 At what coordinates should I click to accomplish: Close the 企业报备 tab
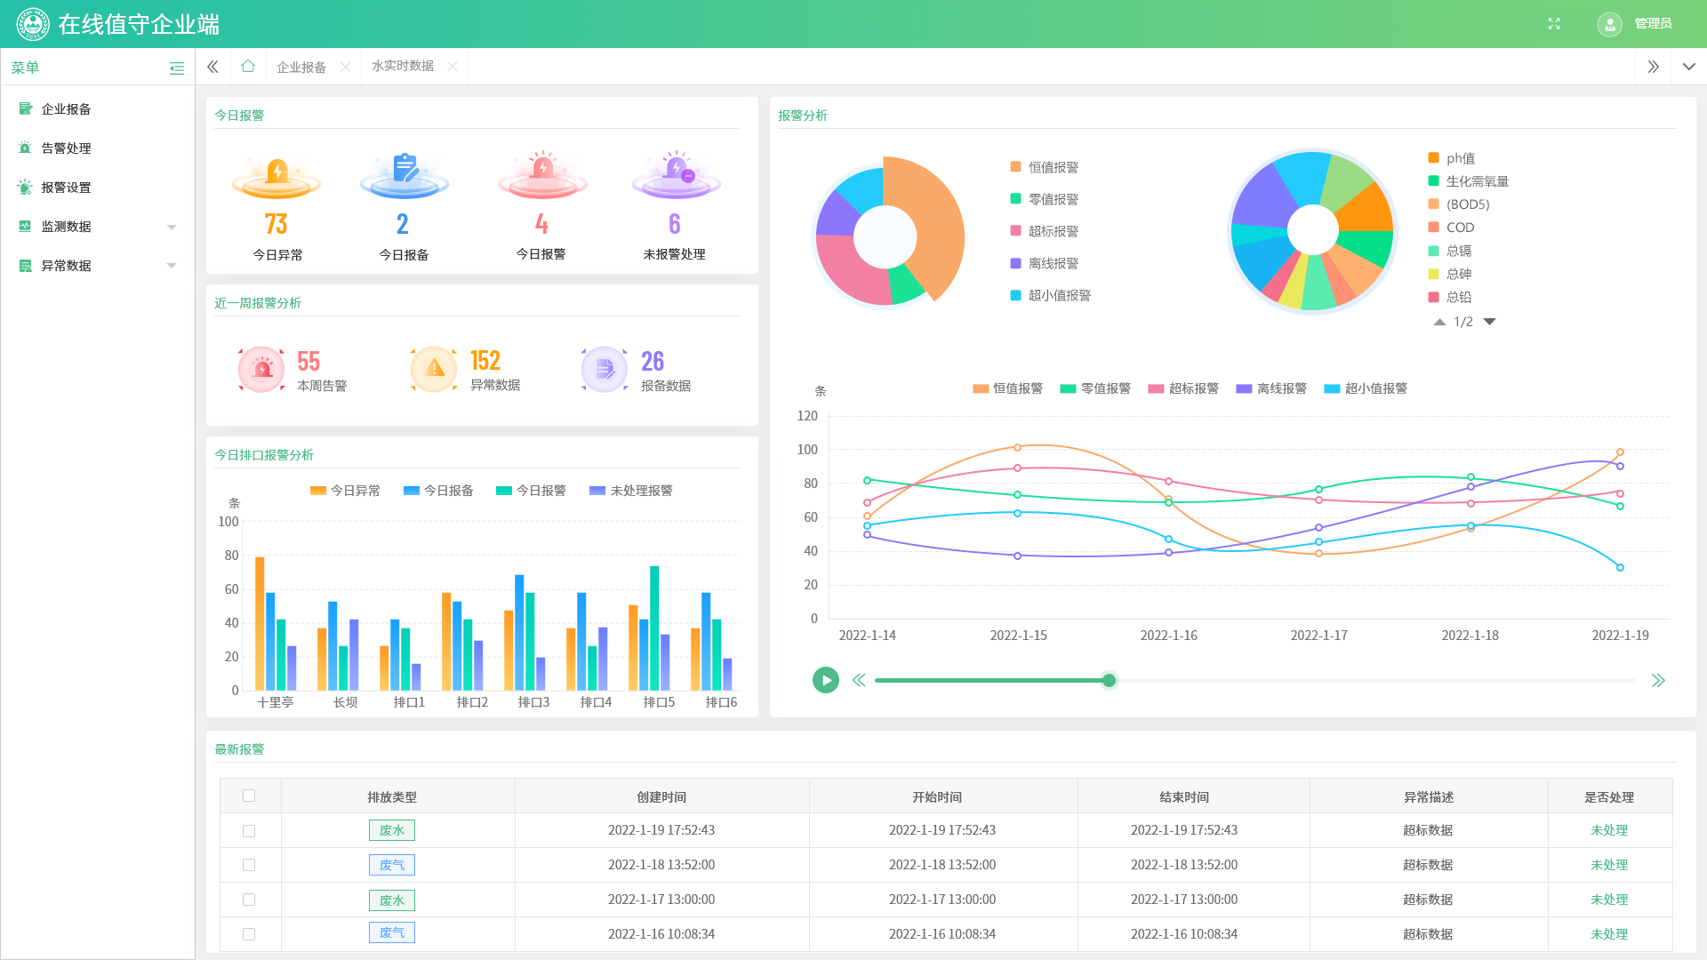pyautogui.click(x=345, y=68)
